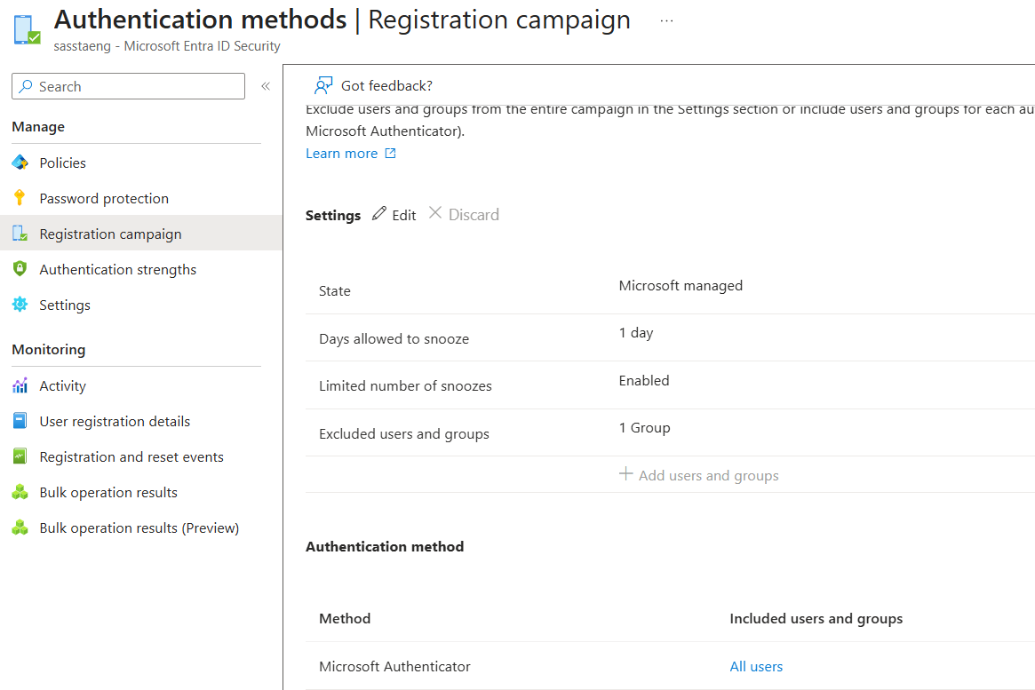This screenshot has height=690, width=1035.
Task: Open Authentication strengths page
Action: [117, 270]
